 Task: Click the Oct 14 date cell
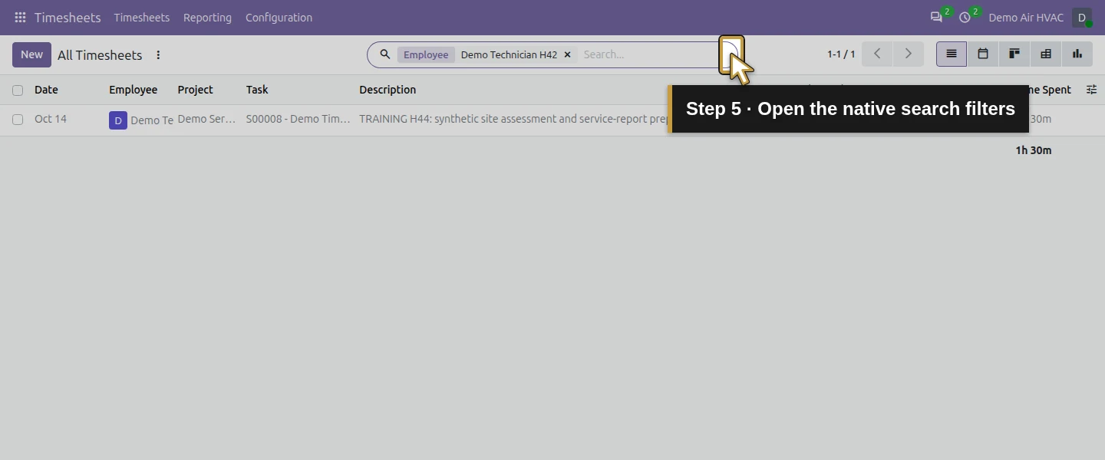pyautogui.click(x=51, y=119)
